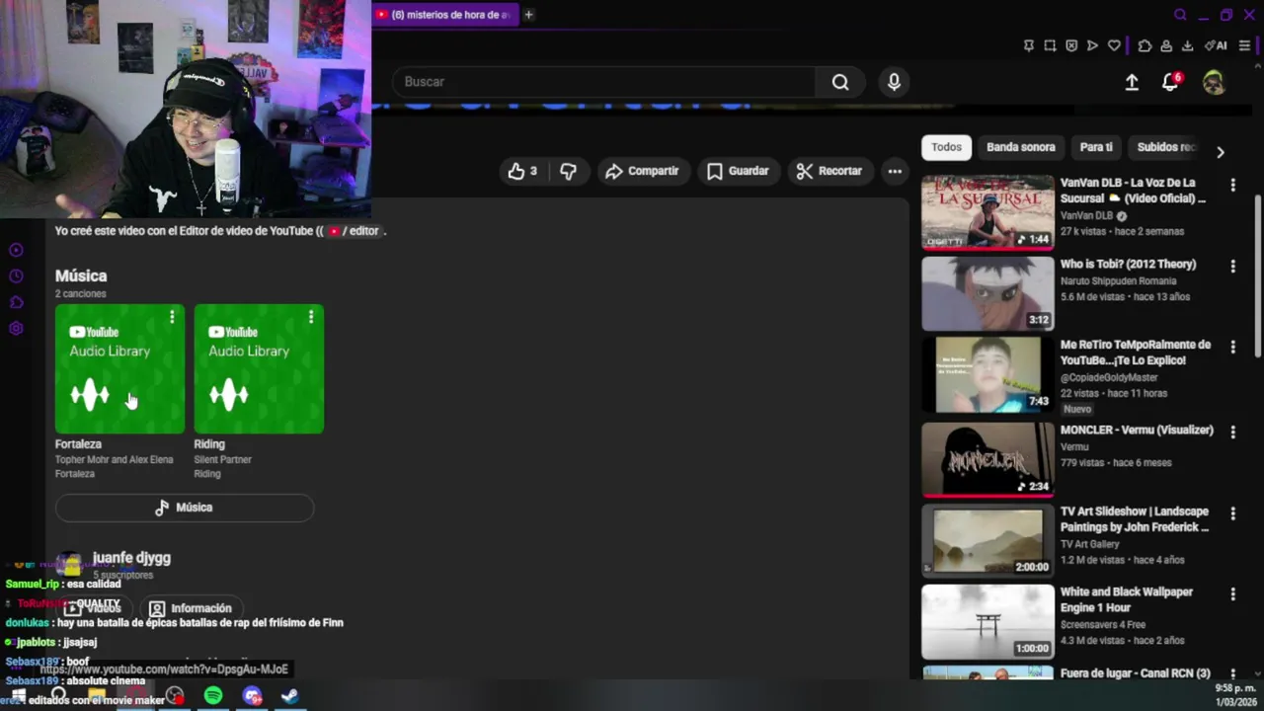This screenshot has width=1264, height=711.
Task: Select the Para ti filter chip
Action: (x=1096, y=147)
